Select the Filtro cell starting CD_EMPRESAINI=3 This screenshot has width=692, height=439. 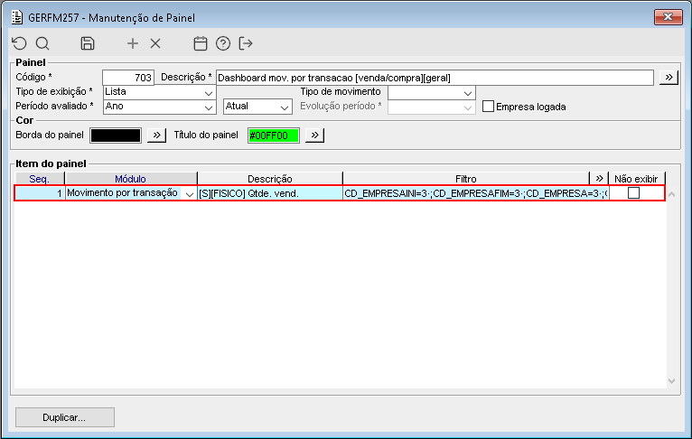coord(476,193)
